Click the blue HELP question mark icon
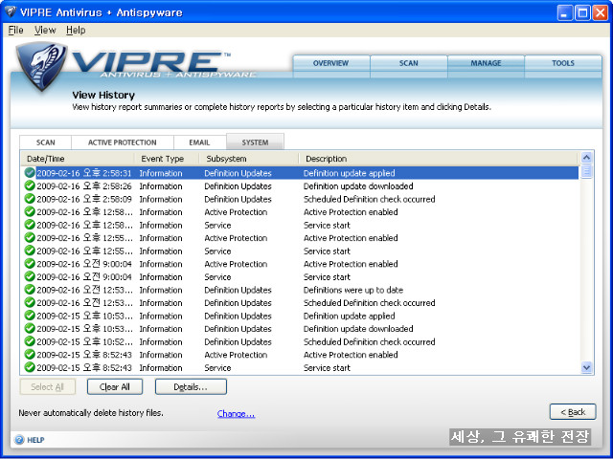Image resolution: width=613 pixels, height=459 pixels. point(19,440)
